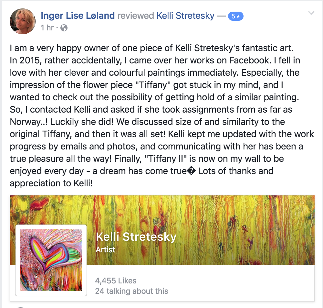Click the blue 5-star rating badge
This screenshot has height=308, width=323.
coord(235,16)
